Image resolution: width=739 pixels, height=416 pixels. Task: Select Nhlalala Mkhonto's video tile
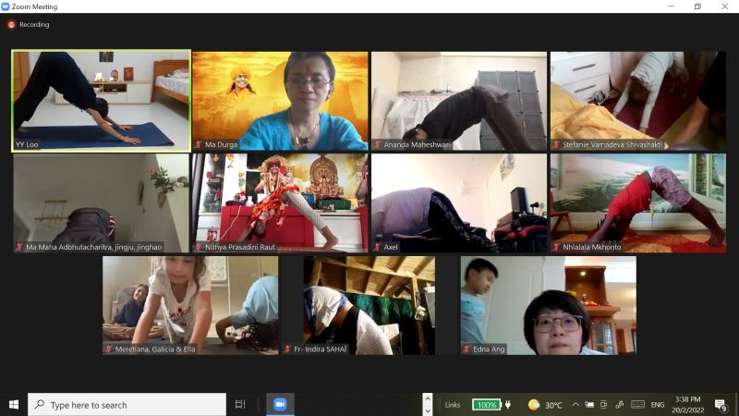coord(637,202)
